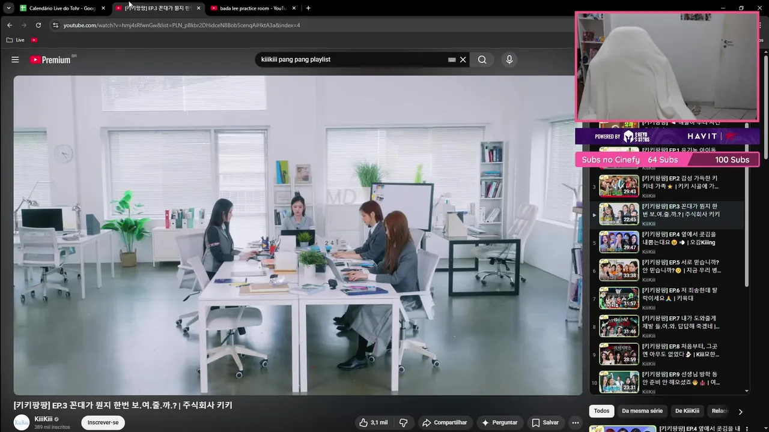Select the Todos filter chip
The image size is (769, 432).
click(x=601, y=411)
